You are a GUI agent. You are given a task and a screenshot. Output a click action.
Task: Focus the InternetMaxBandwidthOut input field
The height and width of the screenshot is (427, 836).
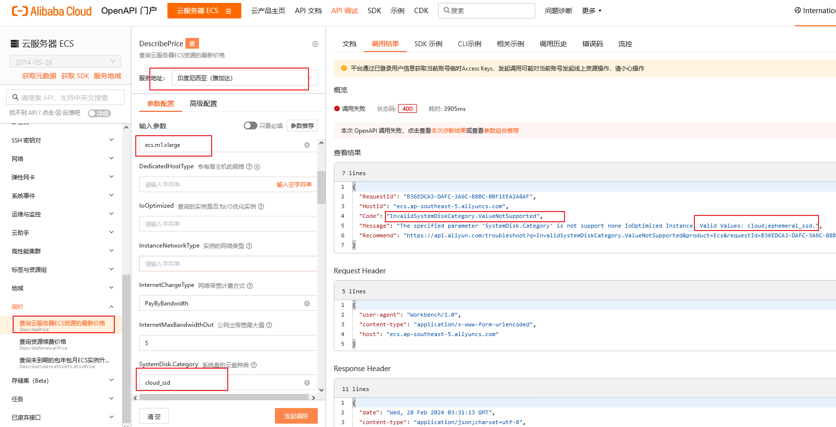click(228, 343)
